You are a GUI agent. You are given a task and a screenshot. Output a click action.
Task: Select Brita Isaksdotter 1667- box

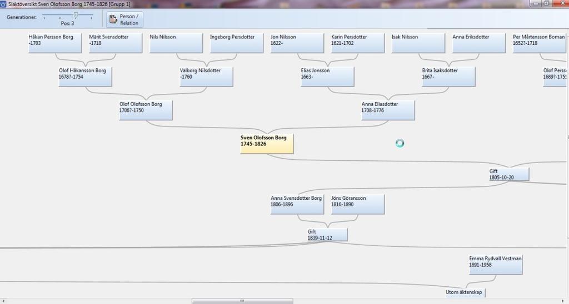point(448,77)
